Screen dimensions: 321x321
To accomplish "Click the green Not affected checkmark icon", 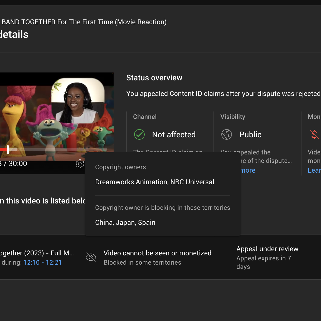I will tap(139, 134).
